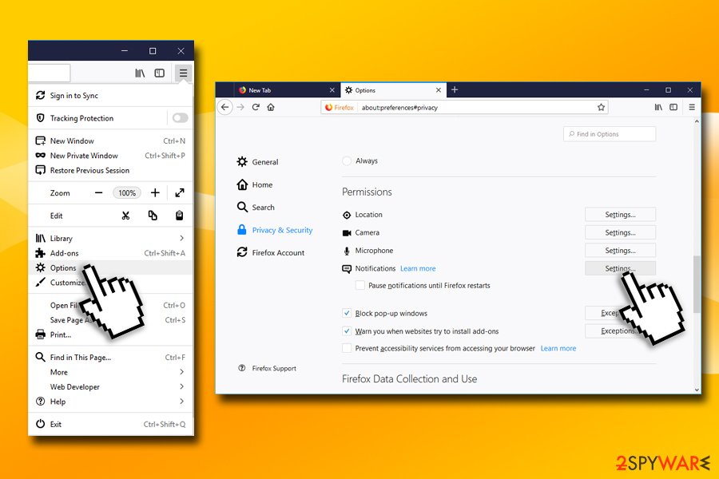Expand the Help submenu

pyautogui.click(x=110, y=401)
